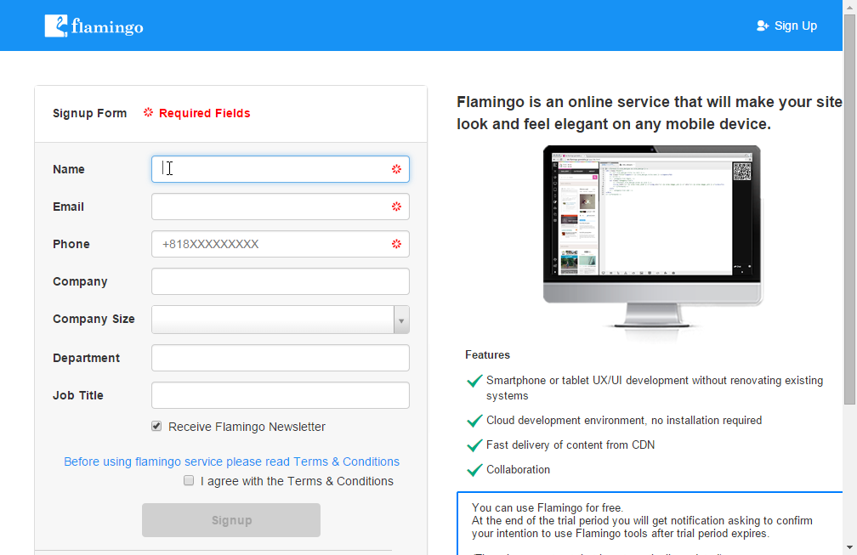This screenshot has height=555, width=857.
Task: Focus the Name input field
Action: coord(281,169)
